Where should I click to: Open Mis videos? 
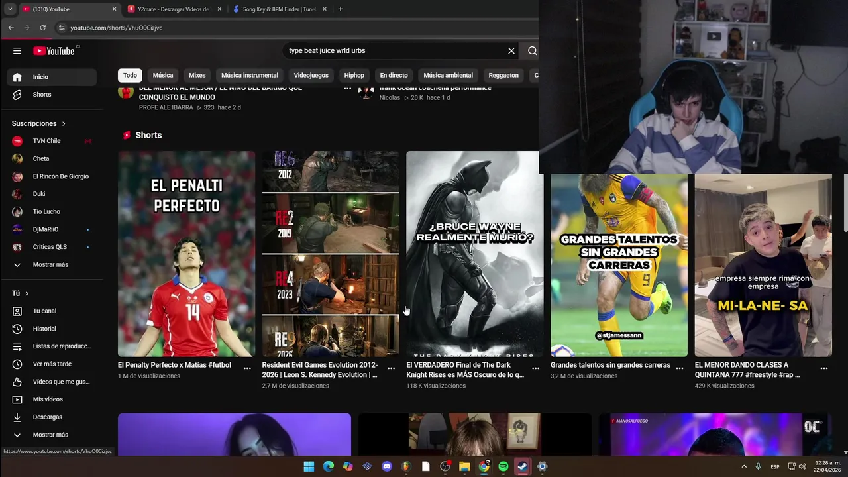[52, 399]
